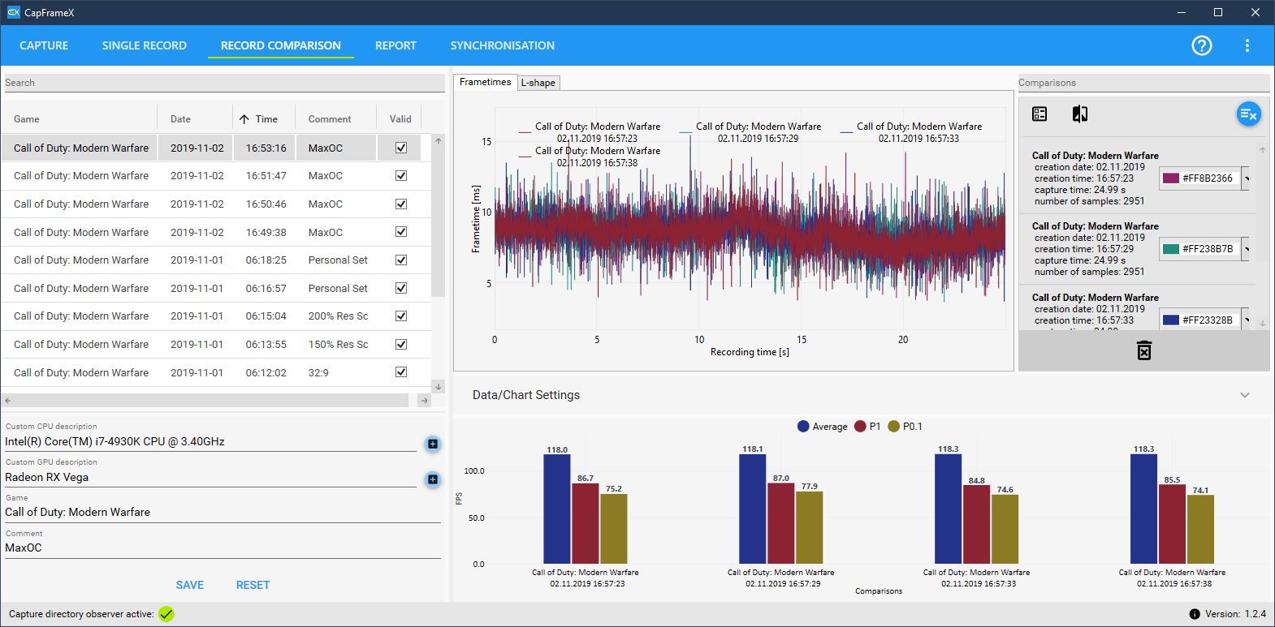This screenshot has height=627, width=1275.
Task: Delete comparisons with the trash icon
Action: (x=1144, y=350)
